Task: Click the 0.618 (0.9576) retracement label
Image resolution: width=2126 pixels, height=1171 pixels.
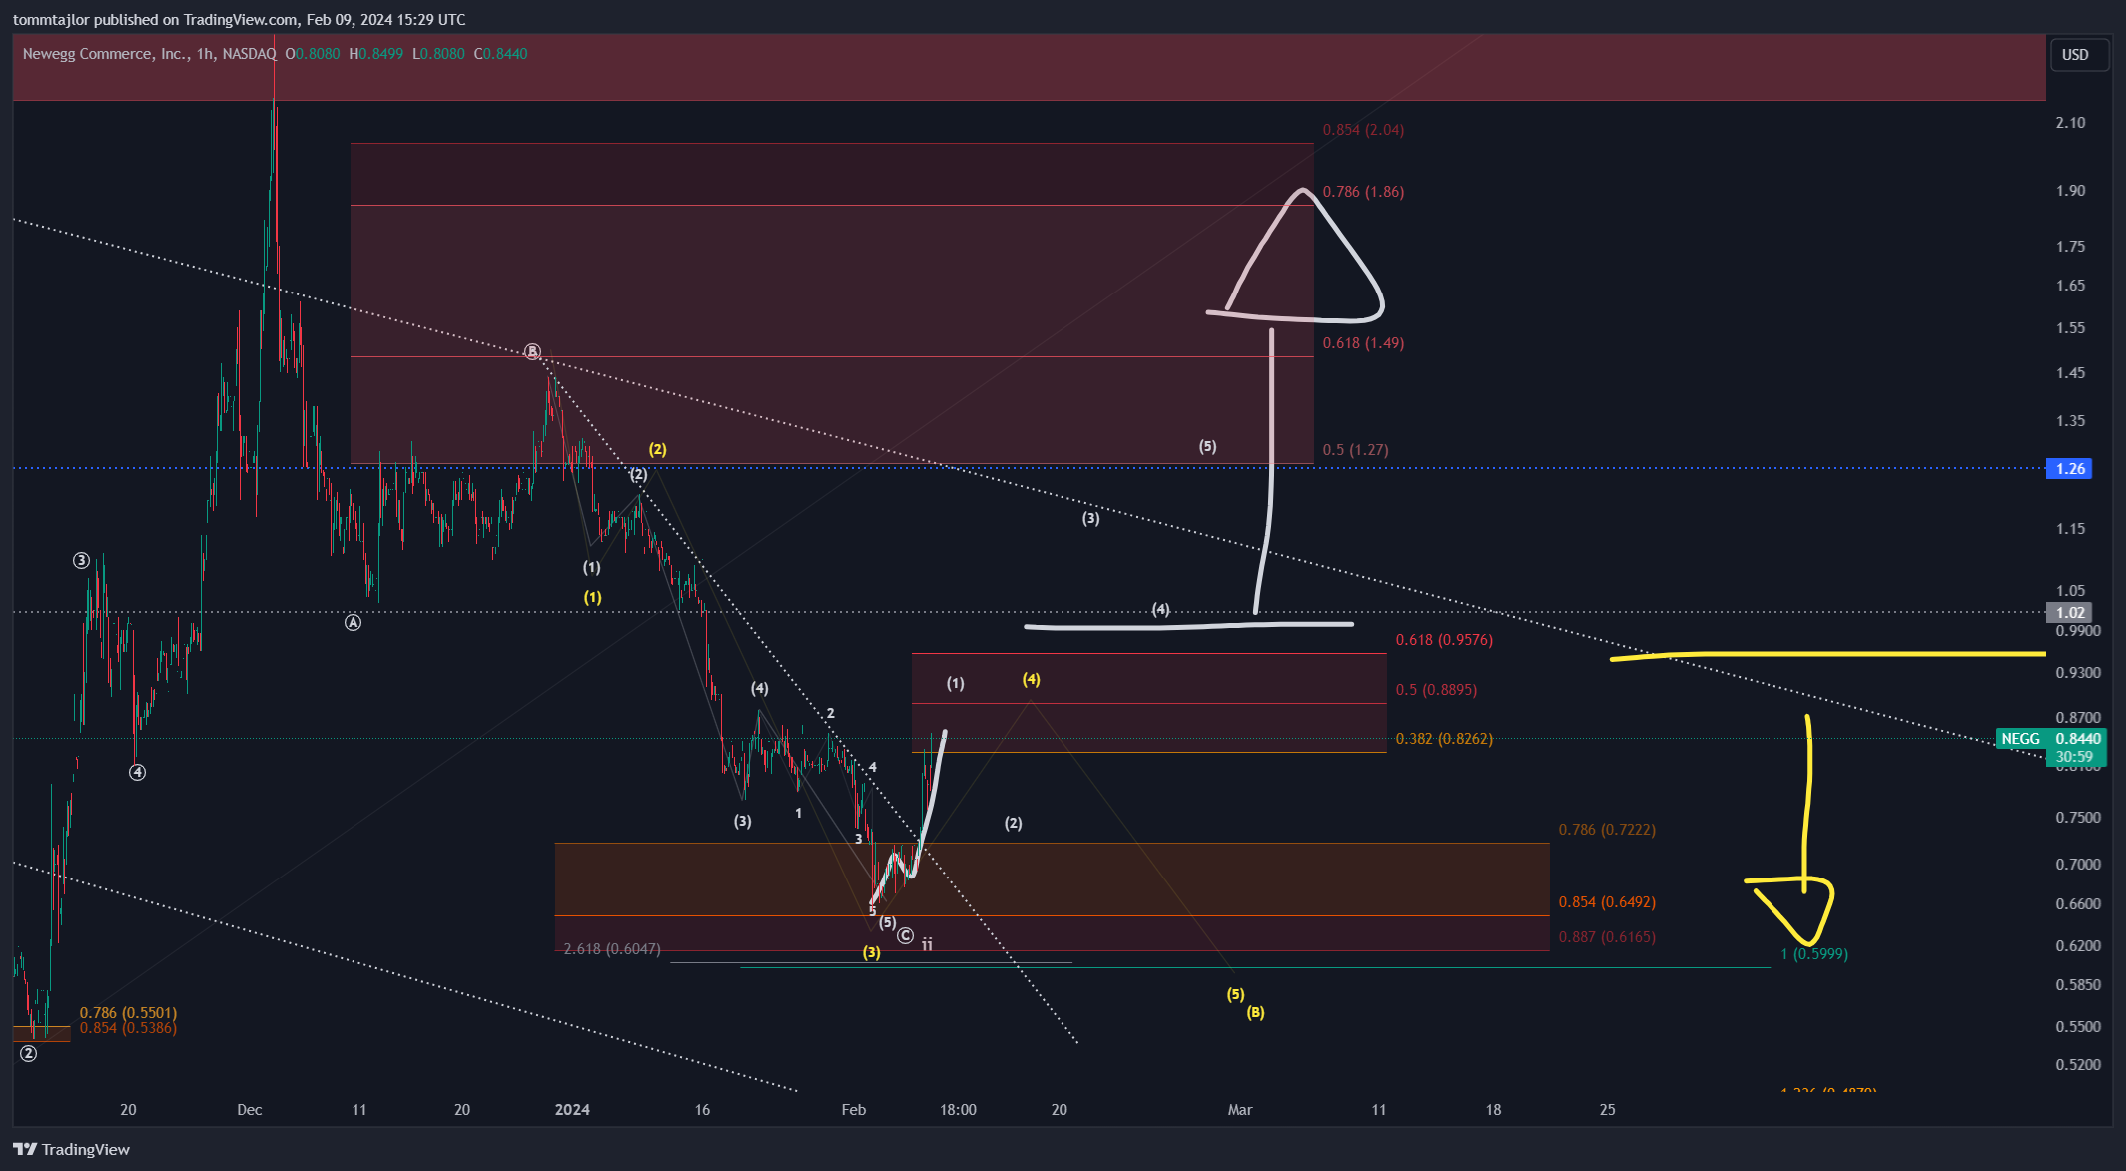Action: (1444, 640)
